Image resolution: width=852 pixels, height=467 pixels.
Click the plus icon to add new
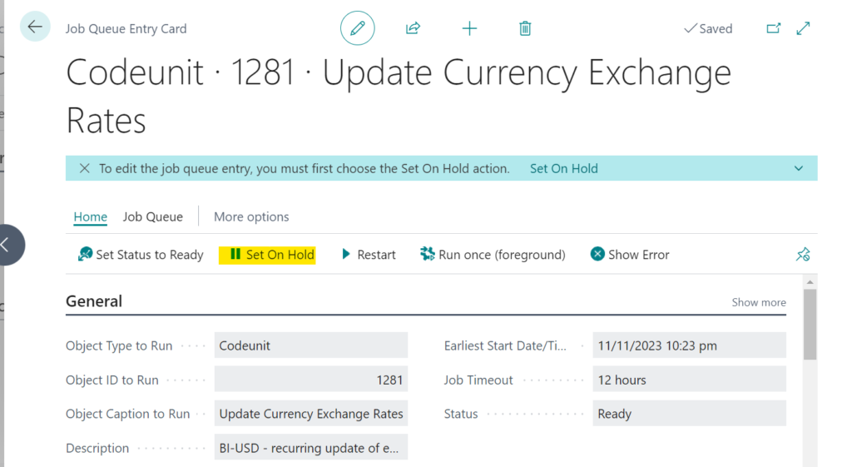point(469,28)
